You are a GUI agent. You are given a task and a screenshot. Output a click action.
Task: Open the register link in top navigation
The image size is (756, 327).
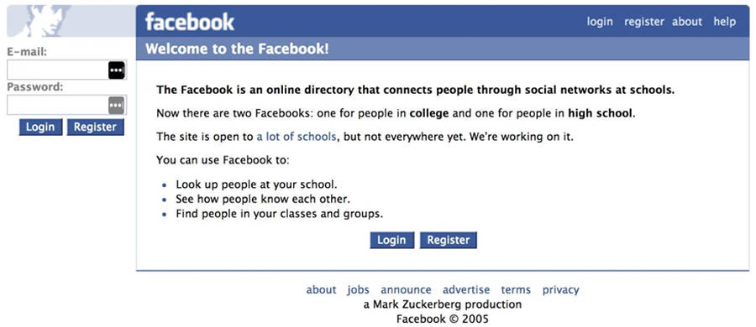pos(643,22)
